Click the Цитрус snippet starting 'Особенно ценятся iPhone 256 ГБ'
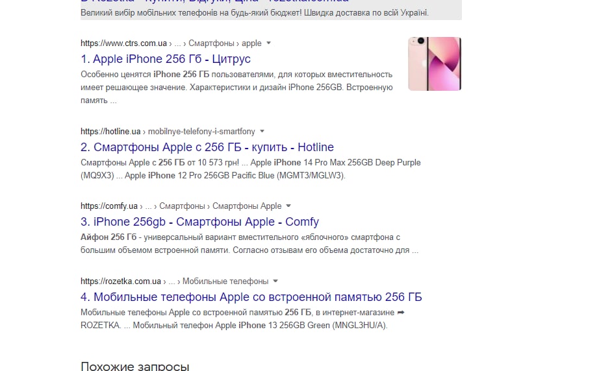The image size is (599, 371). 236,88
